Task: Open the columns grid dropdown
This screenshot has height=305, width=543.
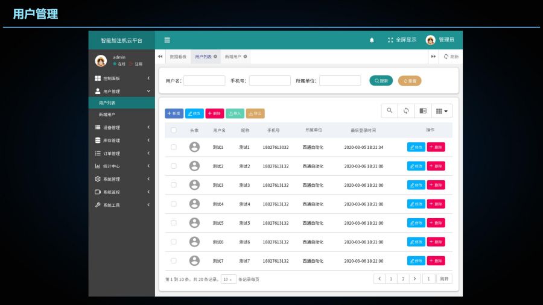Action: (x=442, y=111)
